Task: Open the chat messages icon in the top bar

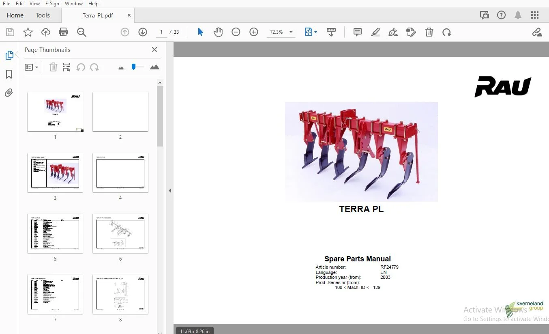Action: (485, 15)
